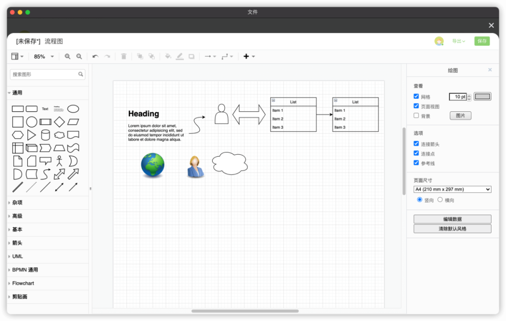506x321 pixels.
Task: Click the send to back icon
Action: 152,57
